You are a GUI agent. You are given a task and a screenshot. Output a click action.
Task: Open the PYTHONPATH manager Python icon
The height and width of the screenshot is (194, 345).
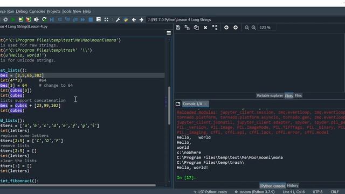coord(126,19)
